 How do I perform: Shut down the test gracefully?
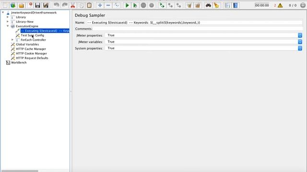[152, 5]
